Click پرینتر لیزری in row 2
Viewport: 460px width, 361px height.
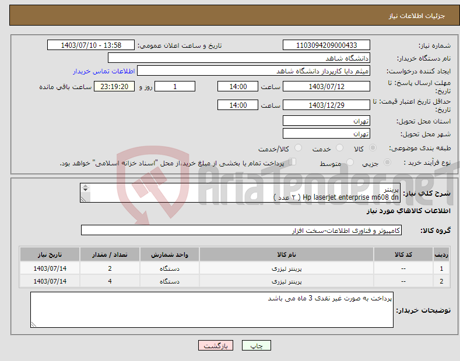(287, 281)
